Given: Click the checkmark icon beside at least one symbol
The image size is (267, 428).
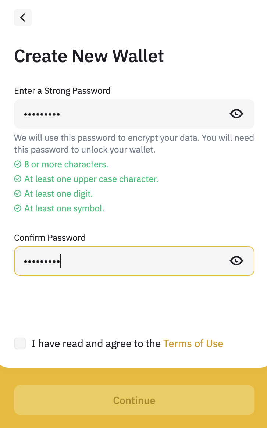Looking at the screenshot, I should 18,208.
